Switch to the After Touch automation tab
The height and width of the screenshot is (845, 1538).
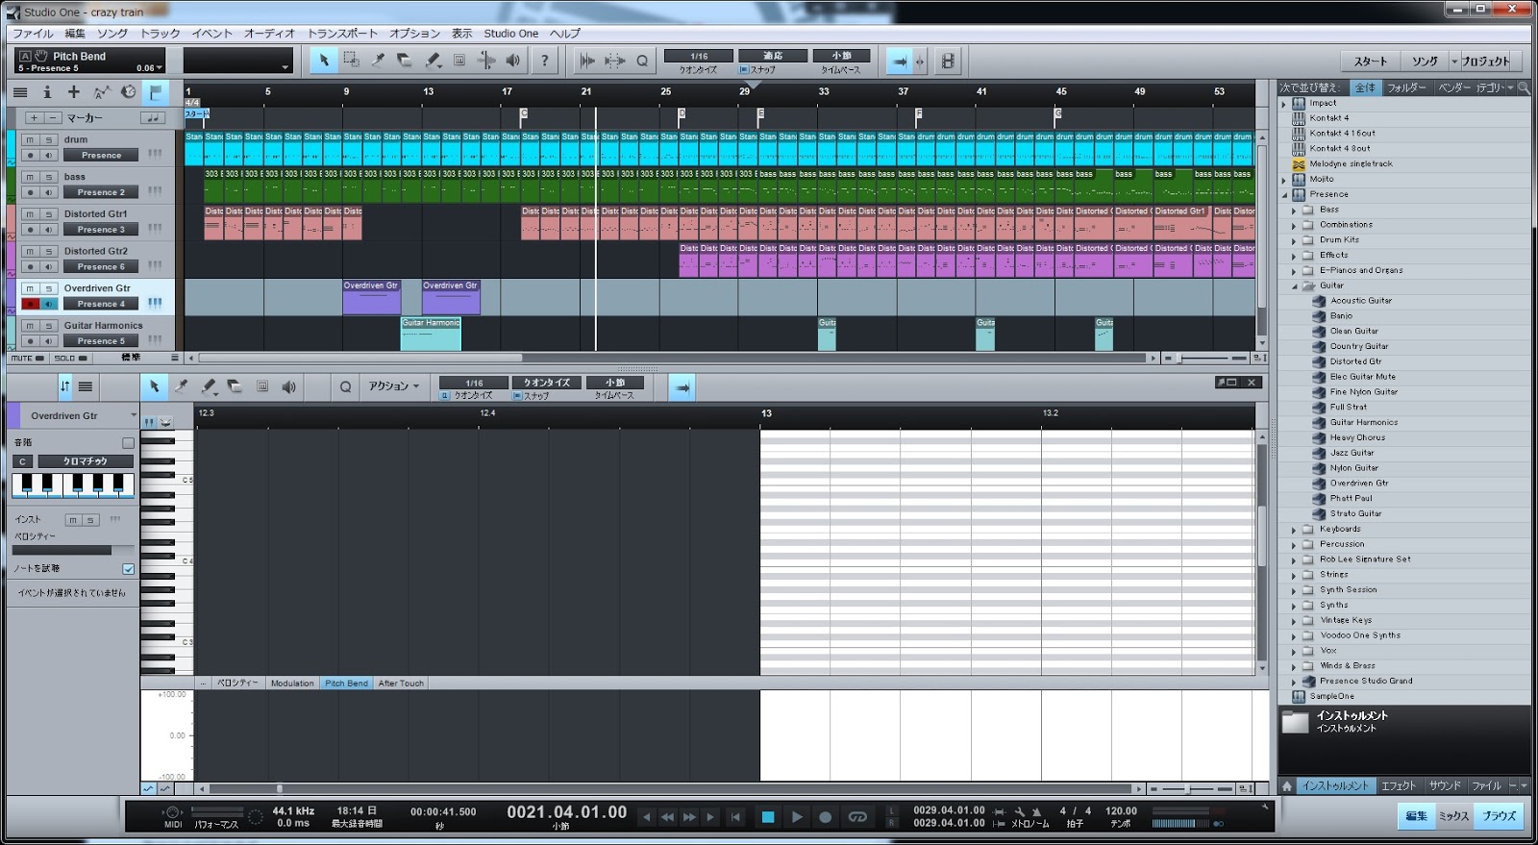click(x=401, y=683)
